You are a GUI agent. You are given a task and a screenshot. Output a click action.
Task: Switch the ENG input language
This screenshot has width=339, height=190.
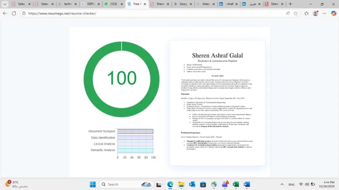coord(292,184)
